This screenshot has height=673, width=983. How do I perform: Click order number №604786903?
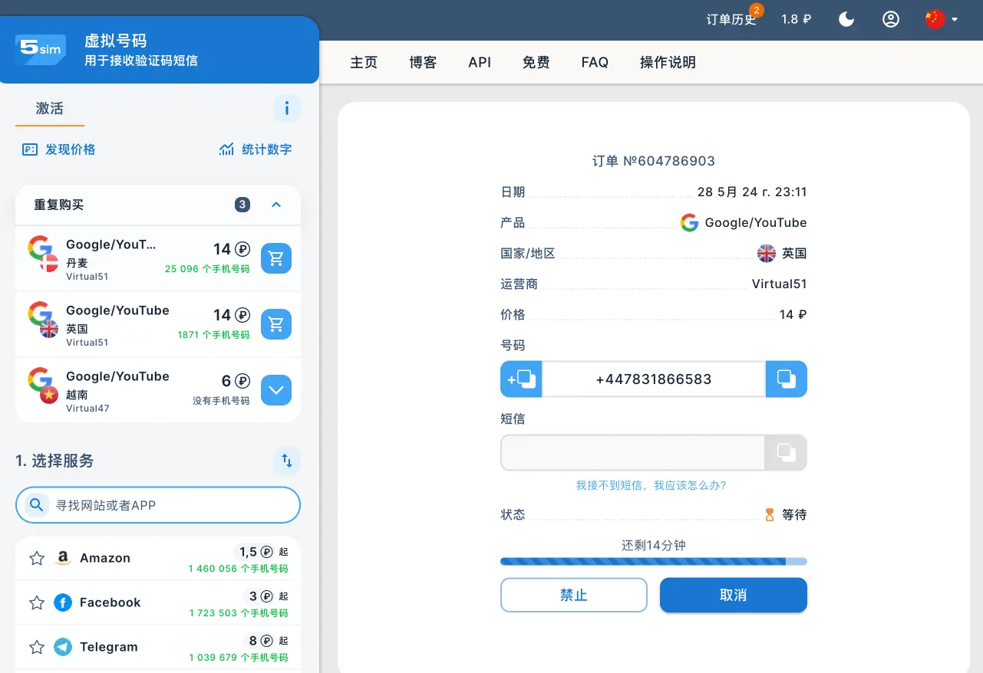point(654,161)
